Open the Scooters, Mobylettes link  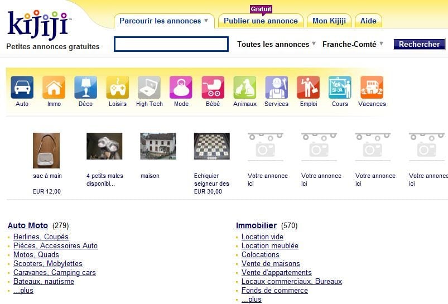[x=48, y=263]
